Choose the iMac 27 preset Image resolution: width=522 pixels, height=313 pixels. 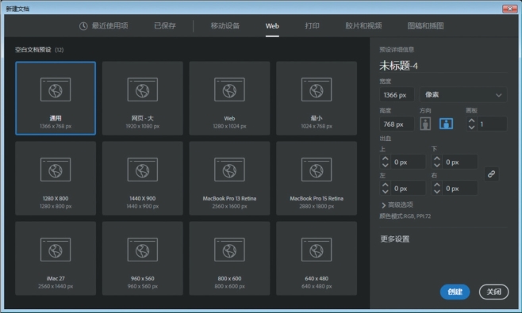(x=56, y=258)
